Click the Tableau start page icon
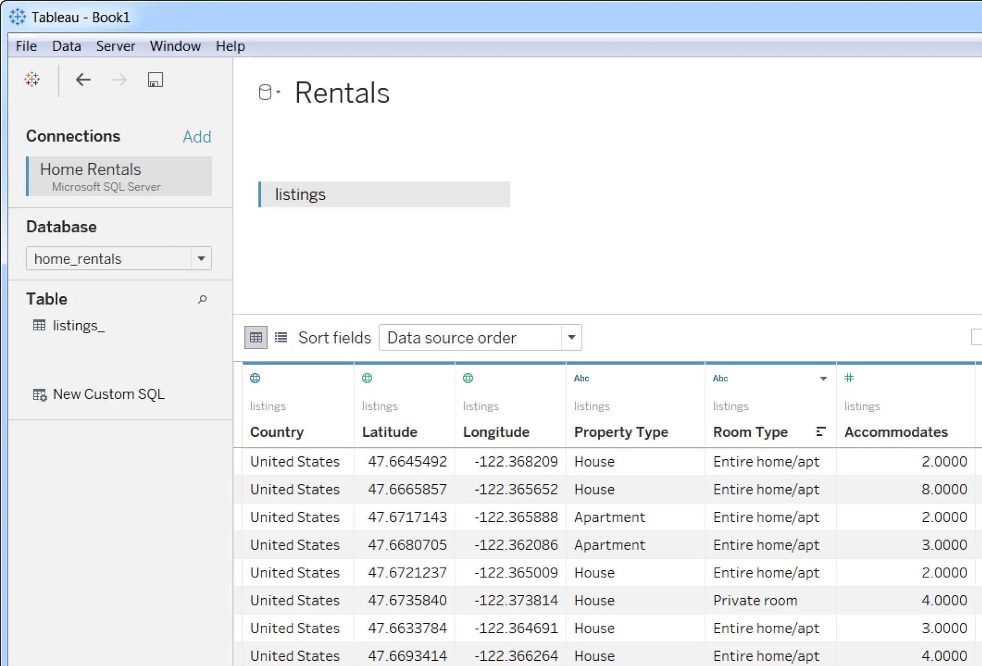 pyautogui.click(x=32, y=79)
